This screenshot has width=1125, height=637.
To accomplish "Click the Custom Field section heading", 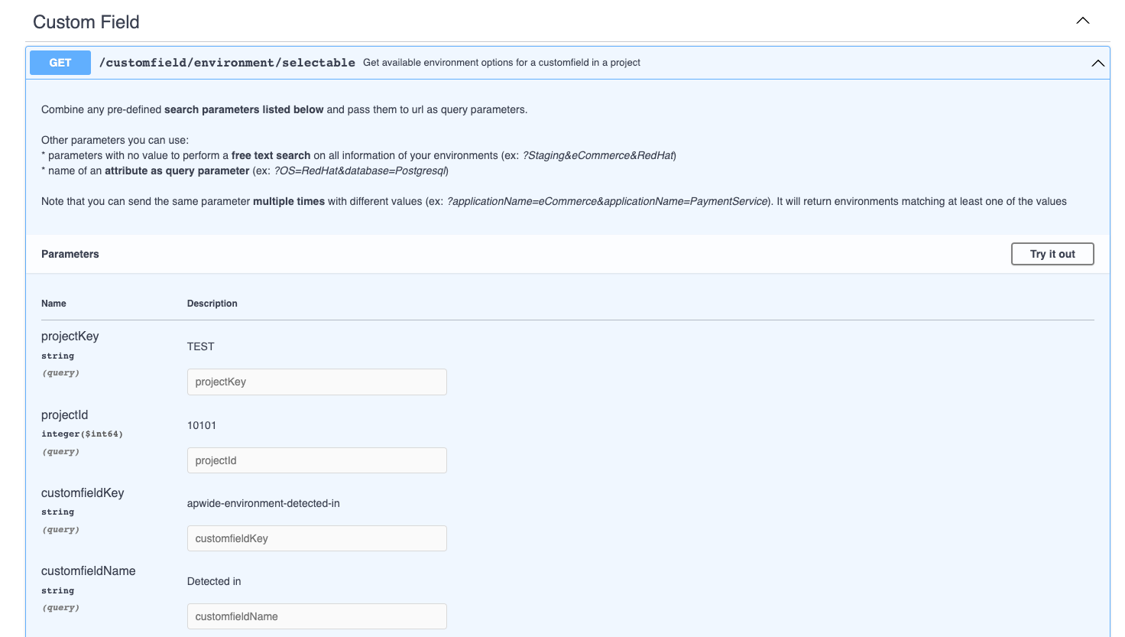I will 86,22.
